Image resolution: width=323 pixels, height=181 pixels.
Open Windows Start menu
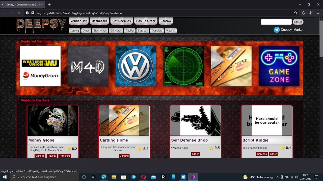(5, 177)
